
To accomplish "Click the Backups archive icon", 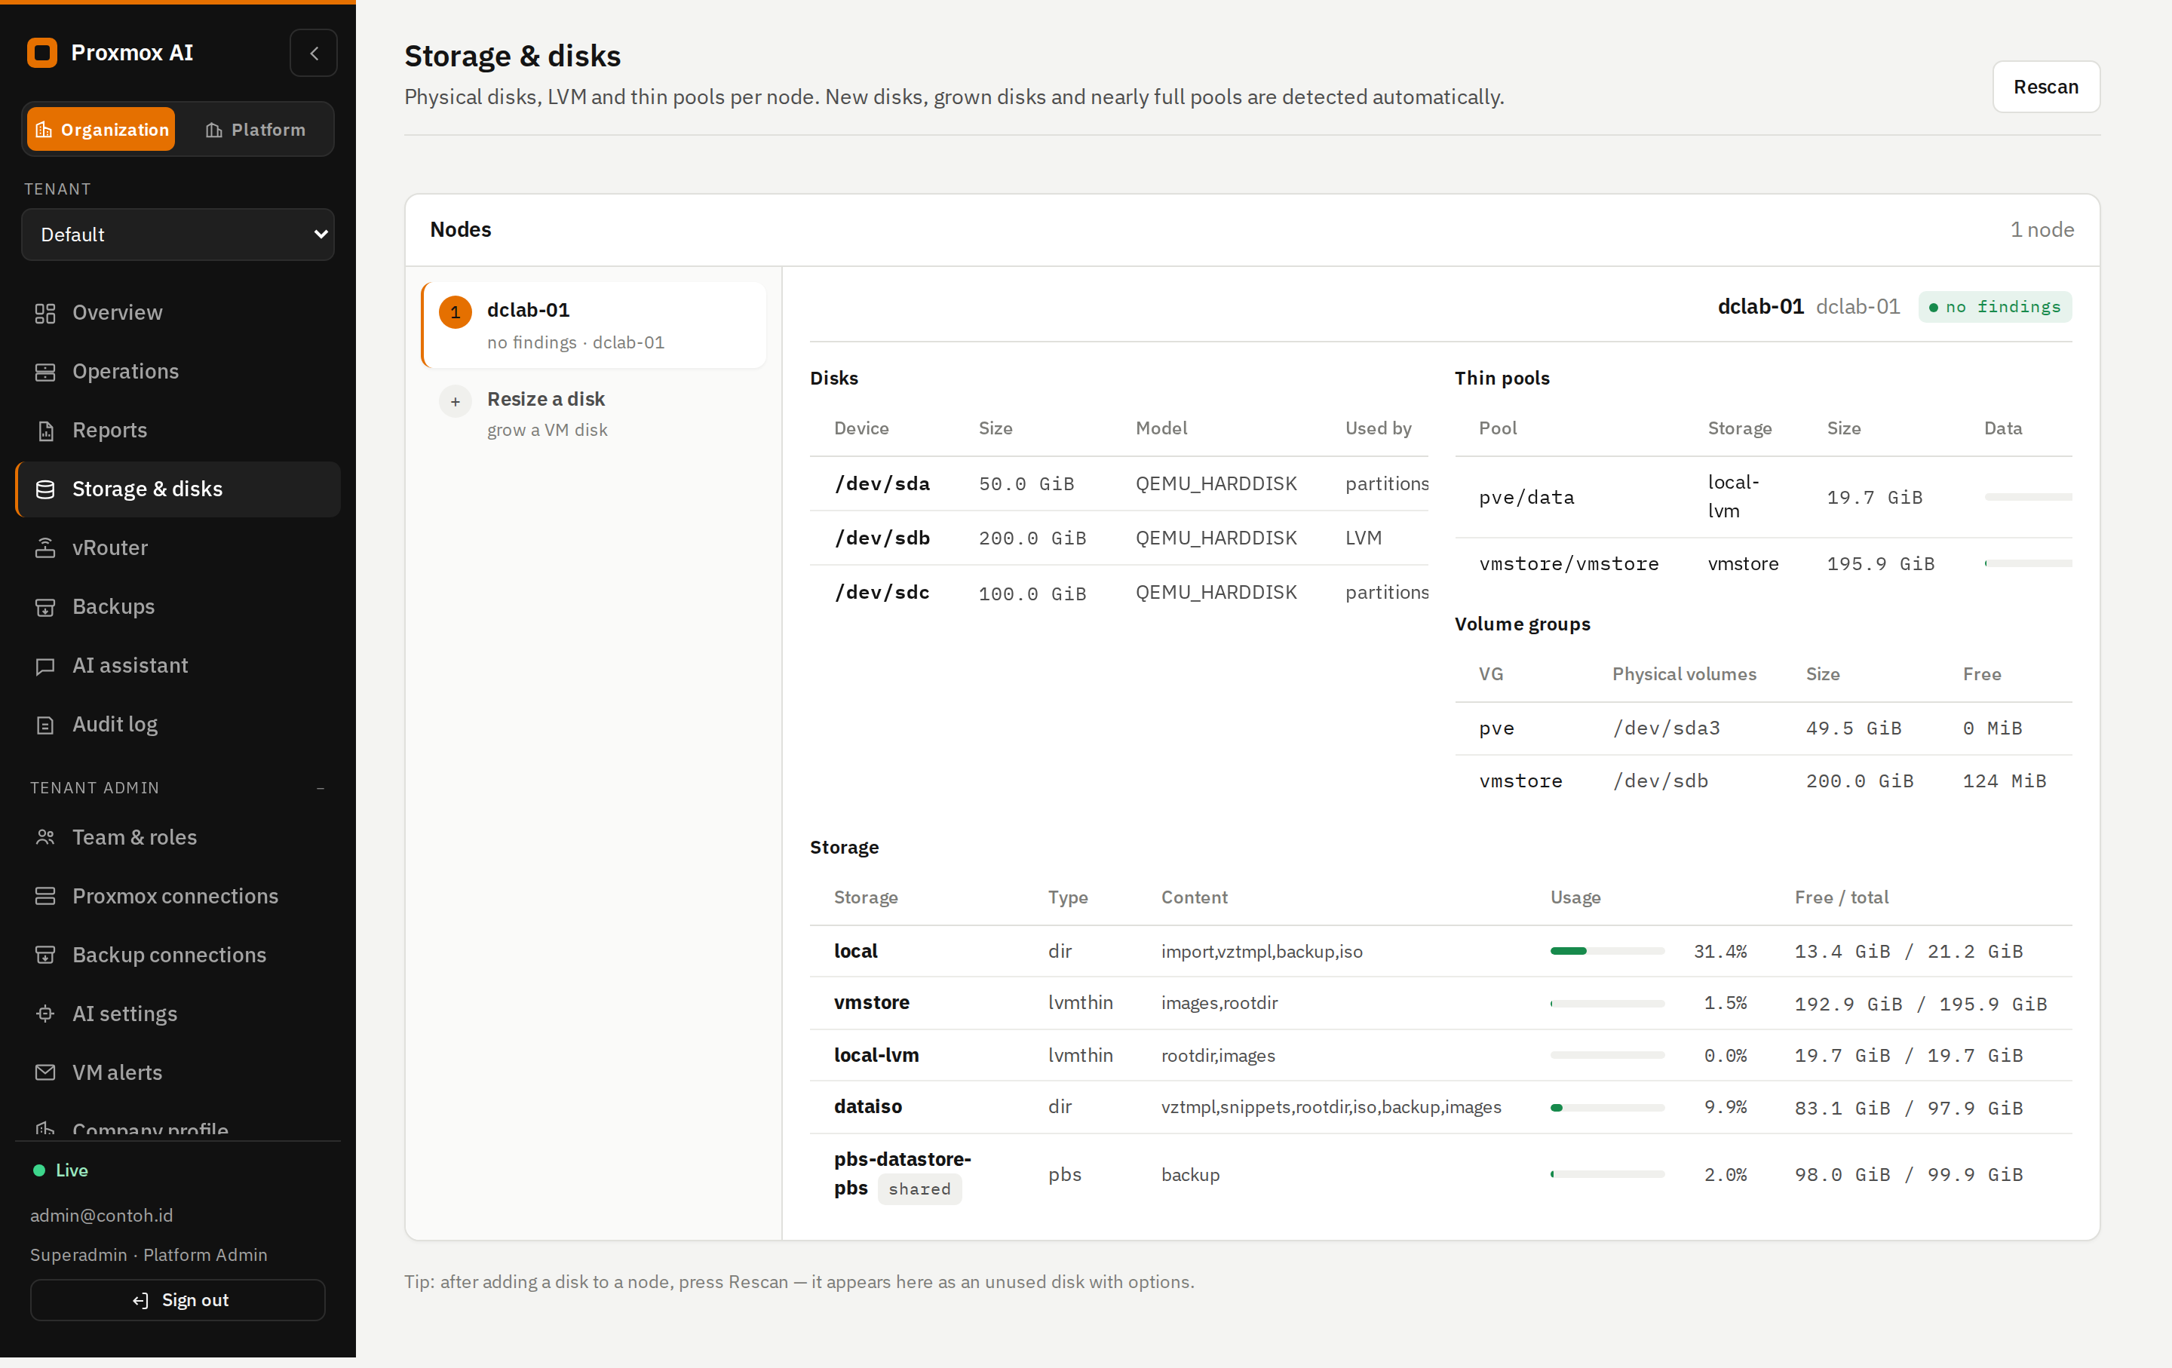I will click(45, 607).
